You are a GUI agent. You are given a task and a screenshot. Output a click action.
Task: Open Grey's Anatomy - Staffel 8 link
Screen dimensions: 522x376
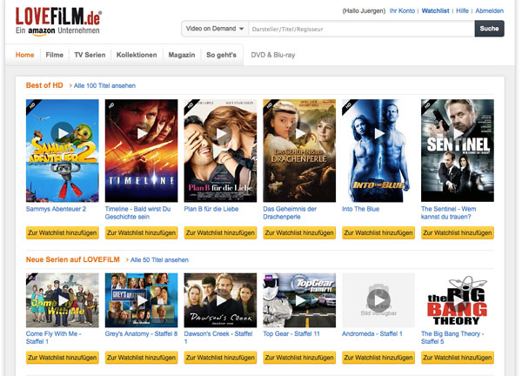click(141, 333)
